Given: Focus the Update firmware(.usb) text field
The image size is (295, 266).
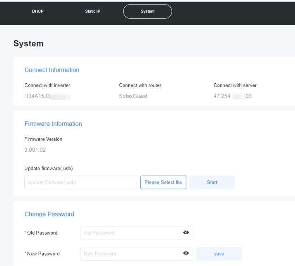Looking at the screenshot, I should (x=80, y=182).
